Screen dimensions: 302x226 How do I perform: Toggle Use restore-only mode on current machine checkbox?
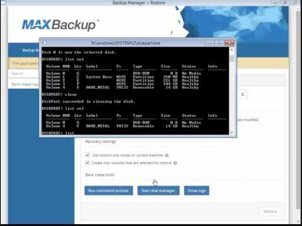coord(87,155)
